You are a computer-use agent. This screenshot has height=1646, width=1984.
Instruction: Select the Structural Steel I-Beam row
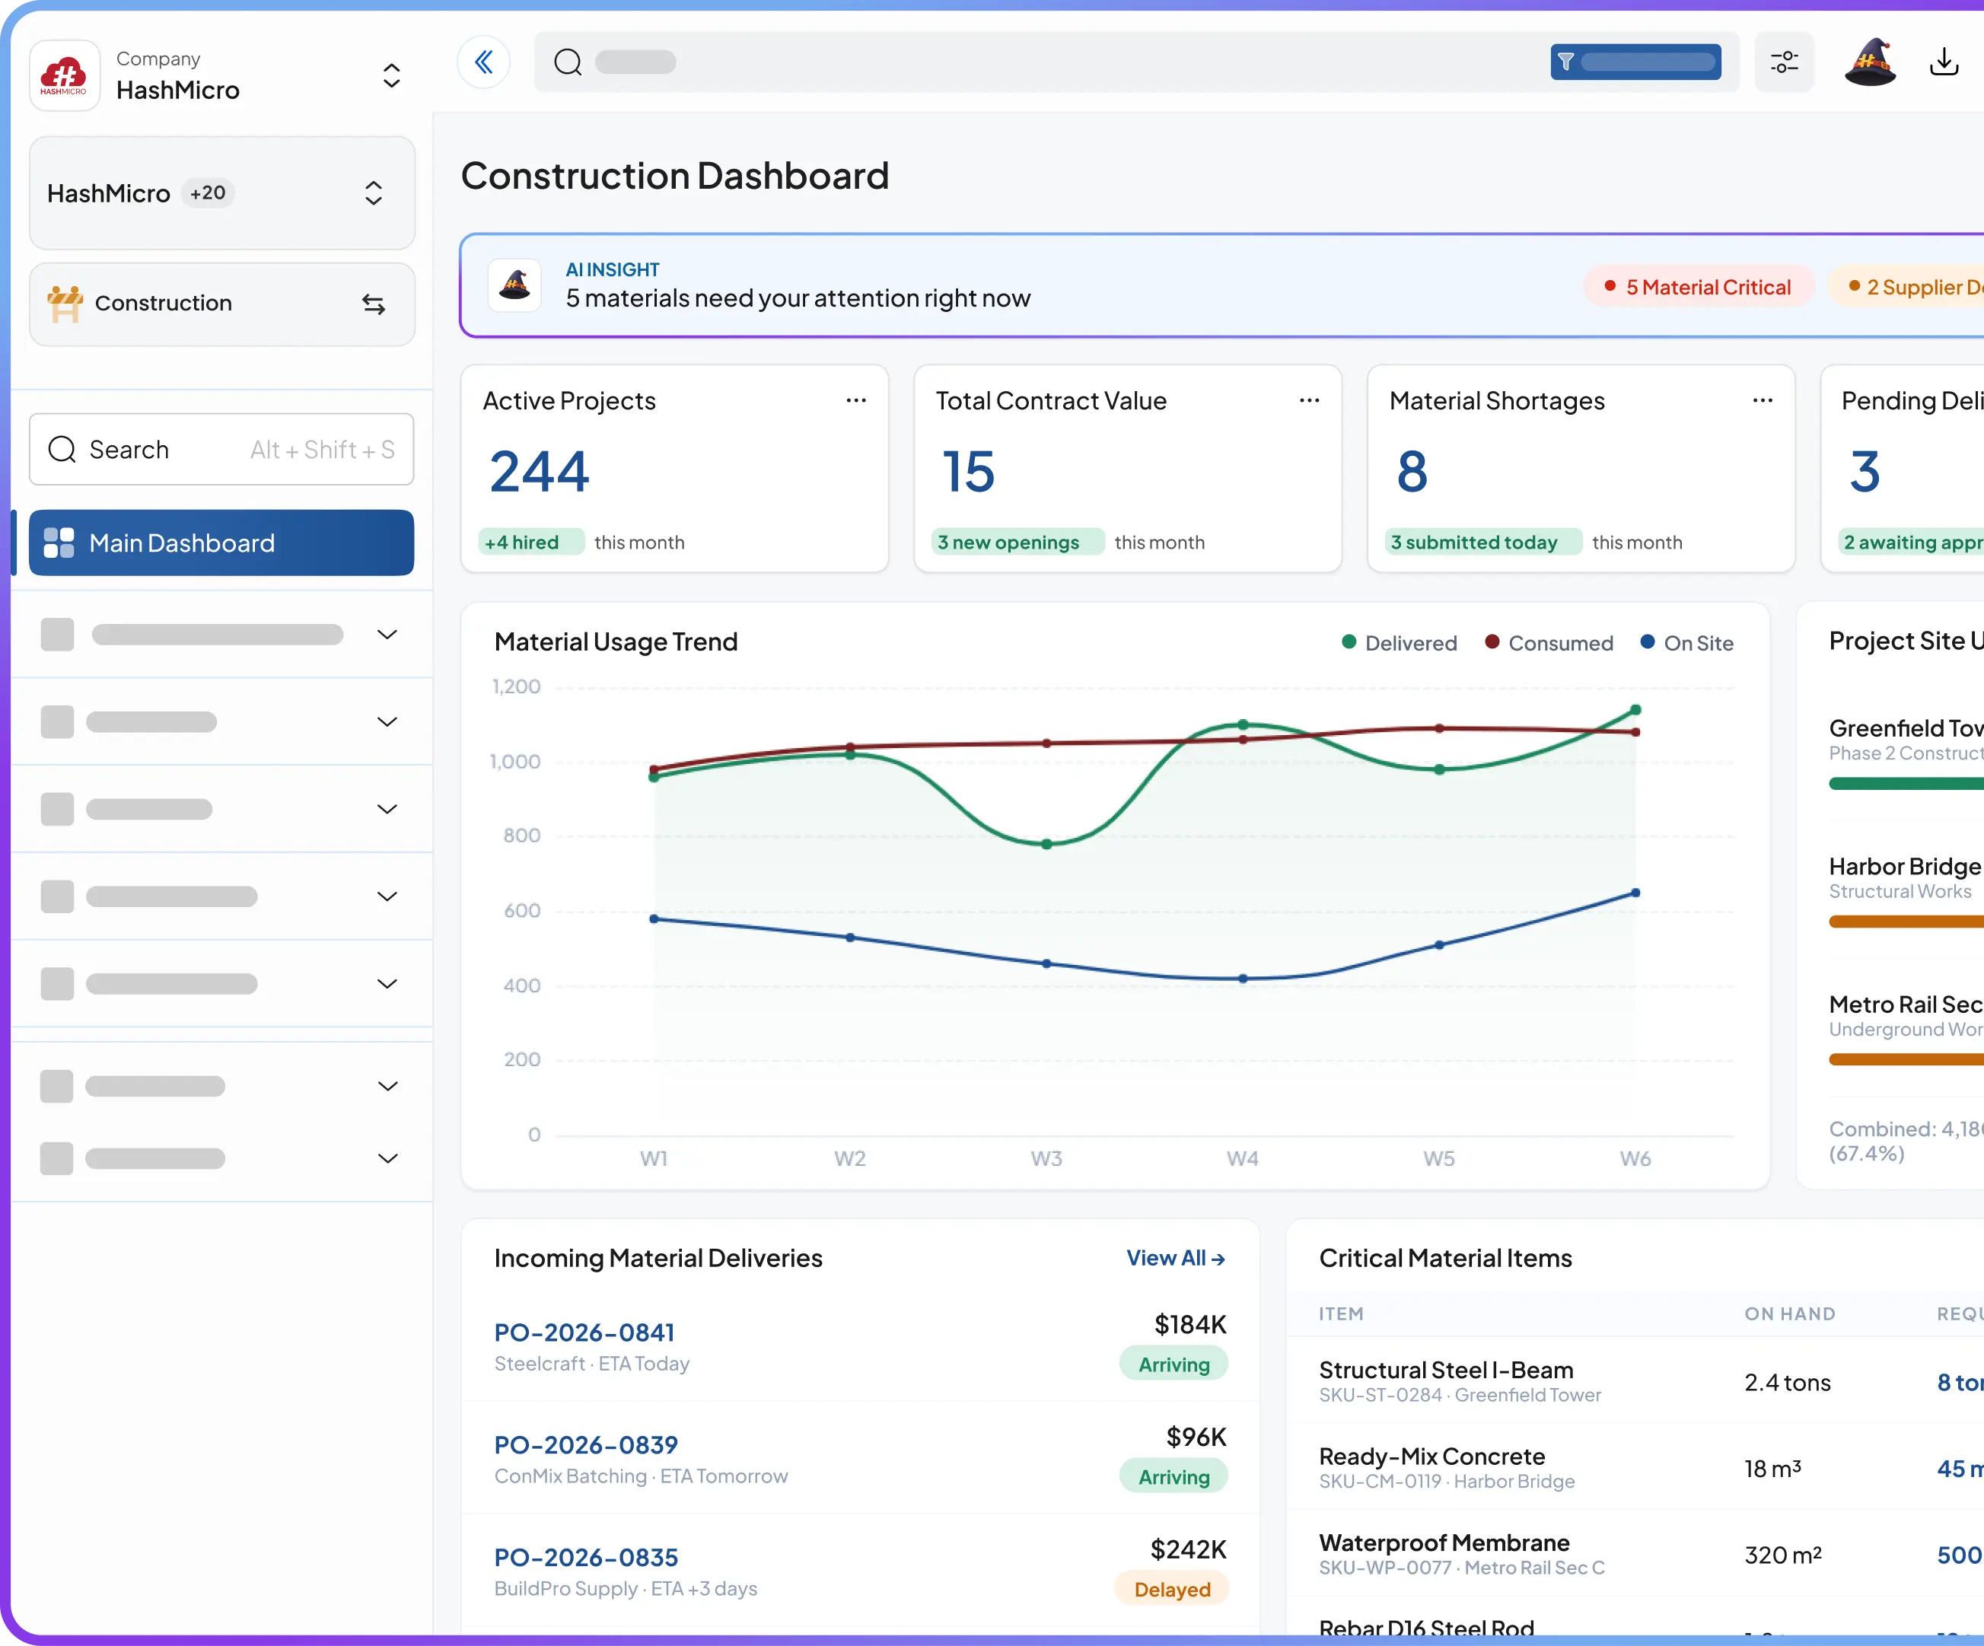pos(1635,1381)
